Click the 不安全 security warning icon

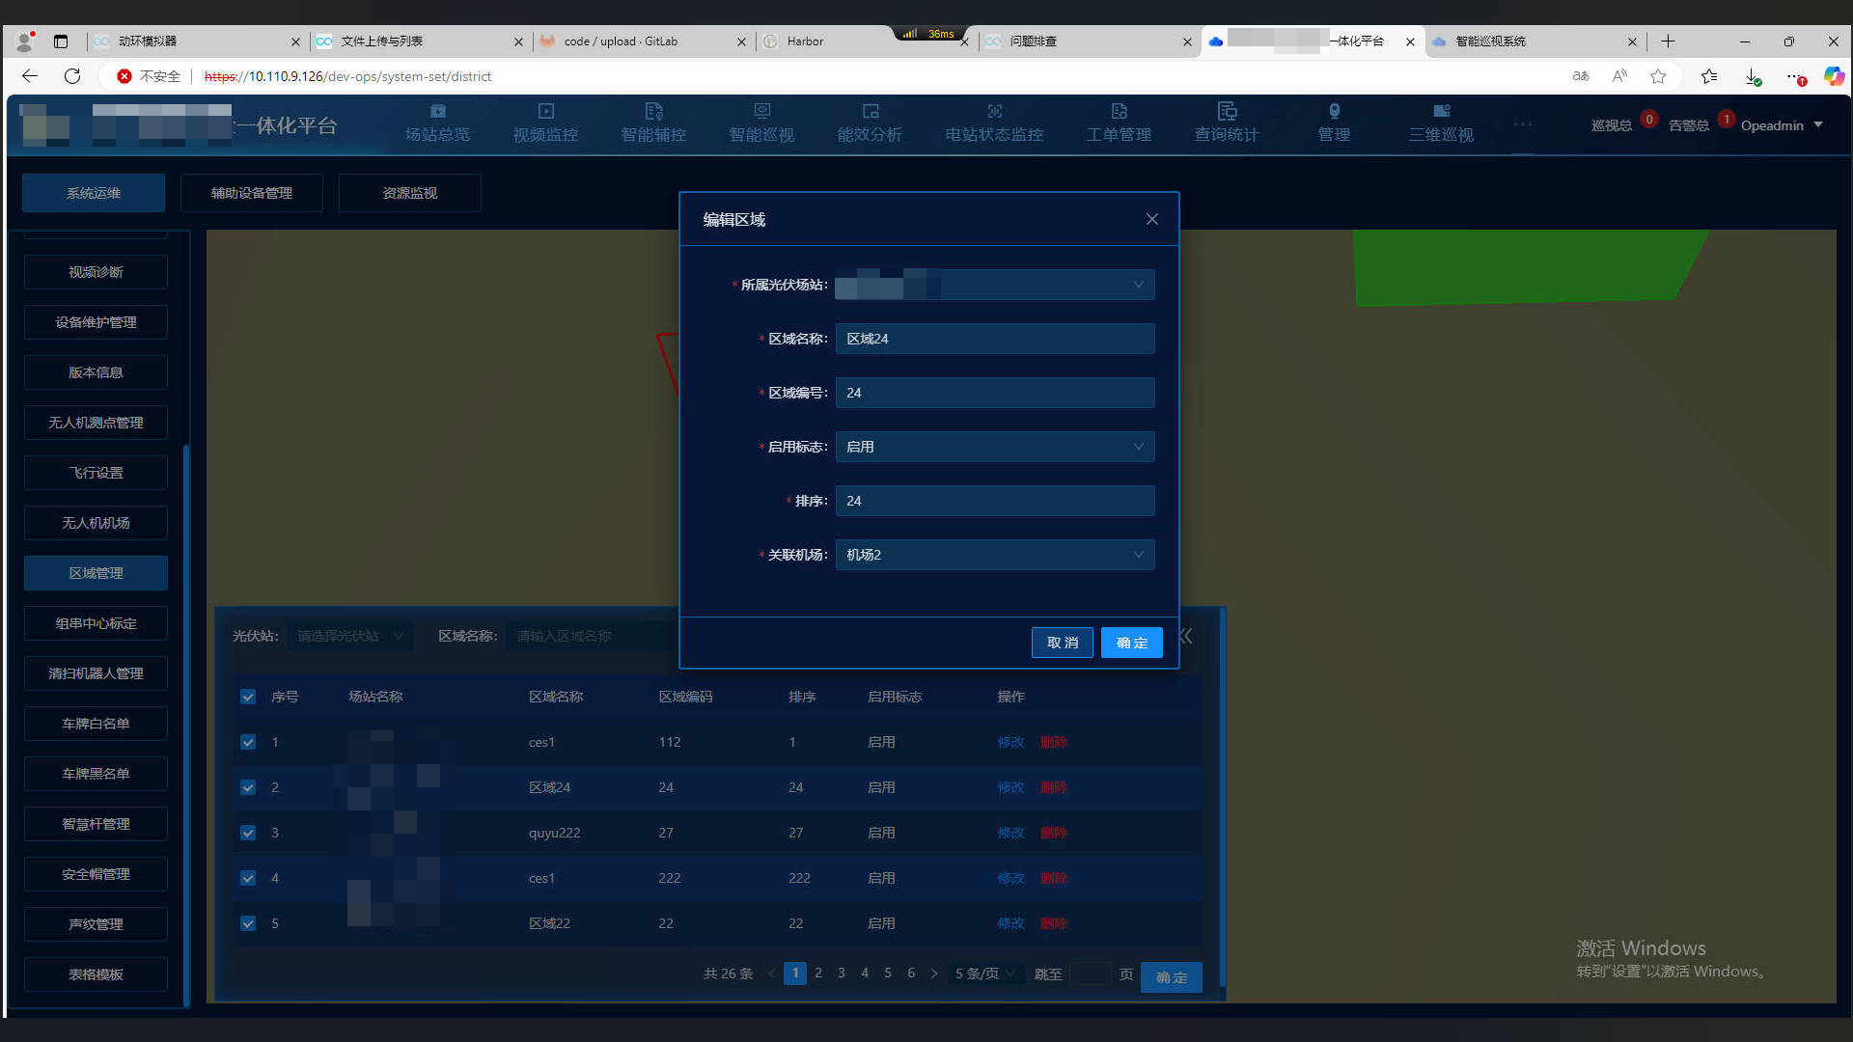124,76
